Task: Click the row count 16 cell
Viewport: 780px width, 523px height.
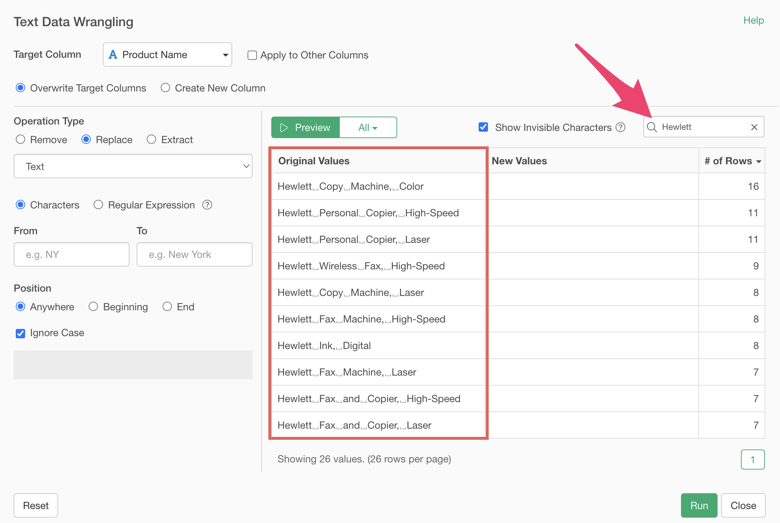Action: point(732,187)
